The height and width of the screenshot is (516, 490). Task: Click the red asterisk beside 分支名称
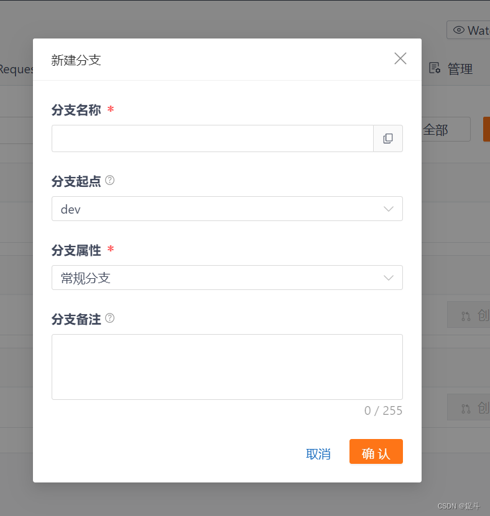[110, 111]
